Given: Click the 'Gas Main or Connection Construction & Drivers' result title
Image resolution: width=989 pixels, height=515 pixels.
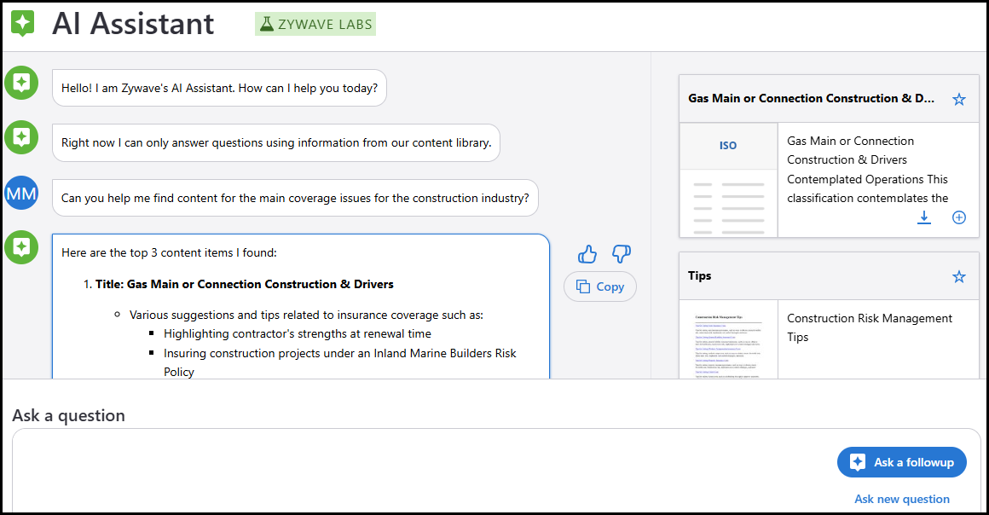Looking at the screenshot, I should tap(244, 284).
